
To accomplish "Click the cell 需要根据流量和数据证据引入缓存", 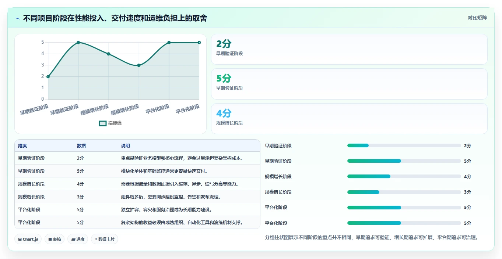I will pos(180,184).
